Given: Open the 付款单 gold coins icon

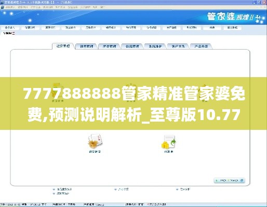Looking at the screenshot, I should pyautogui.click(x=169, y=142).
